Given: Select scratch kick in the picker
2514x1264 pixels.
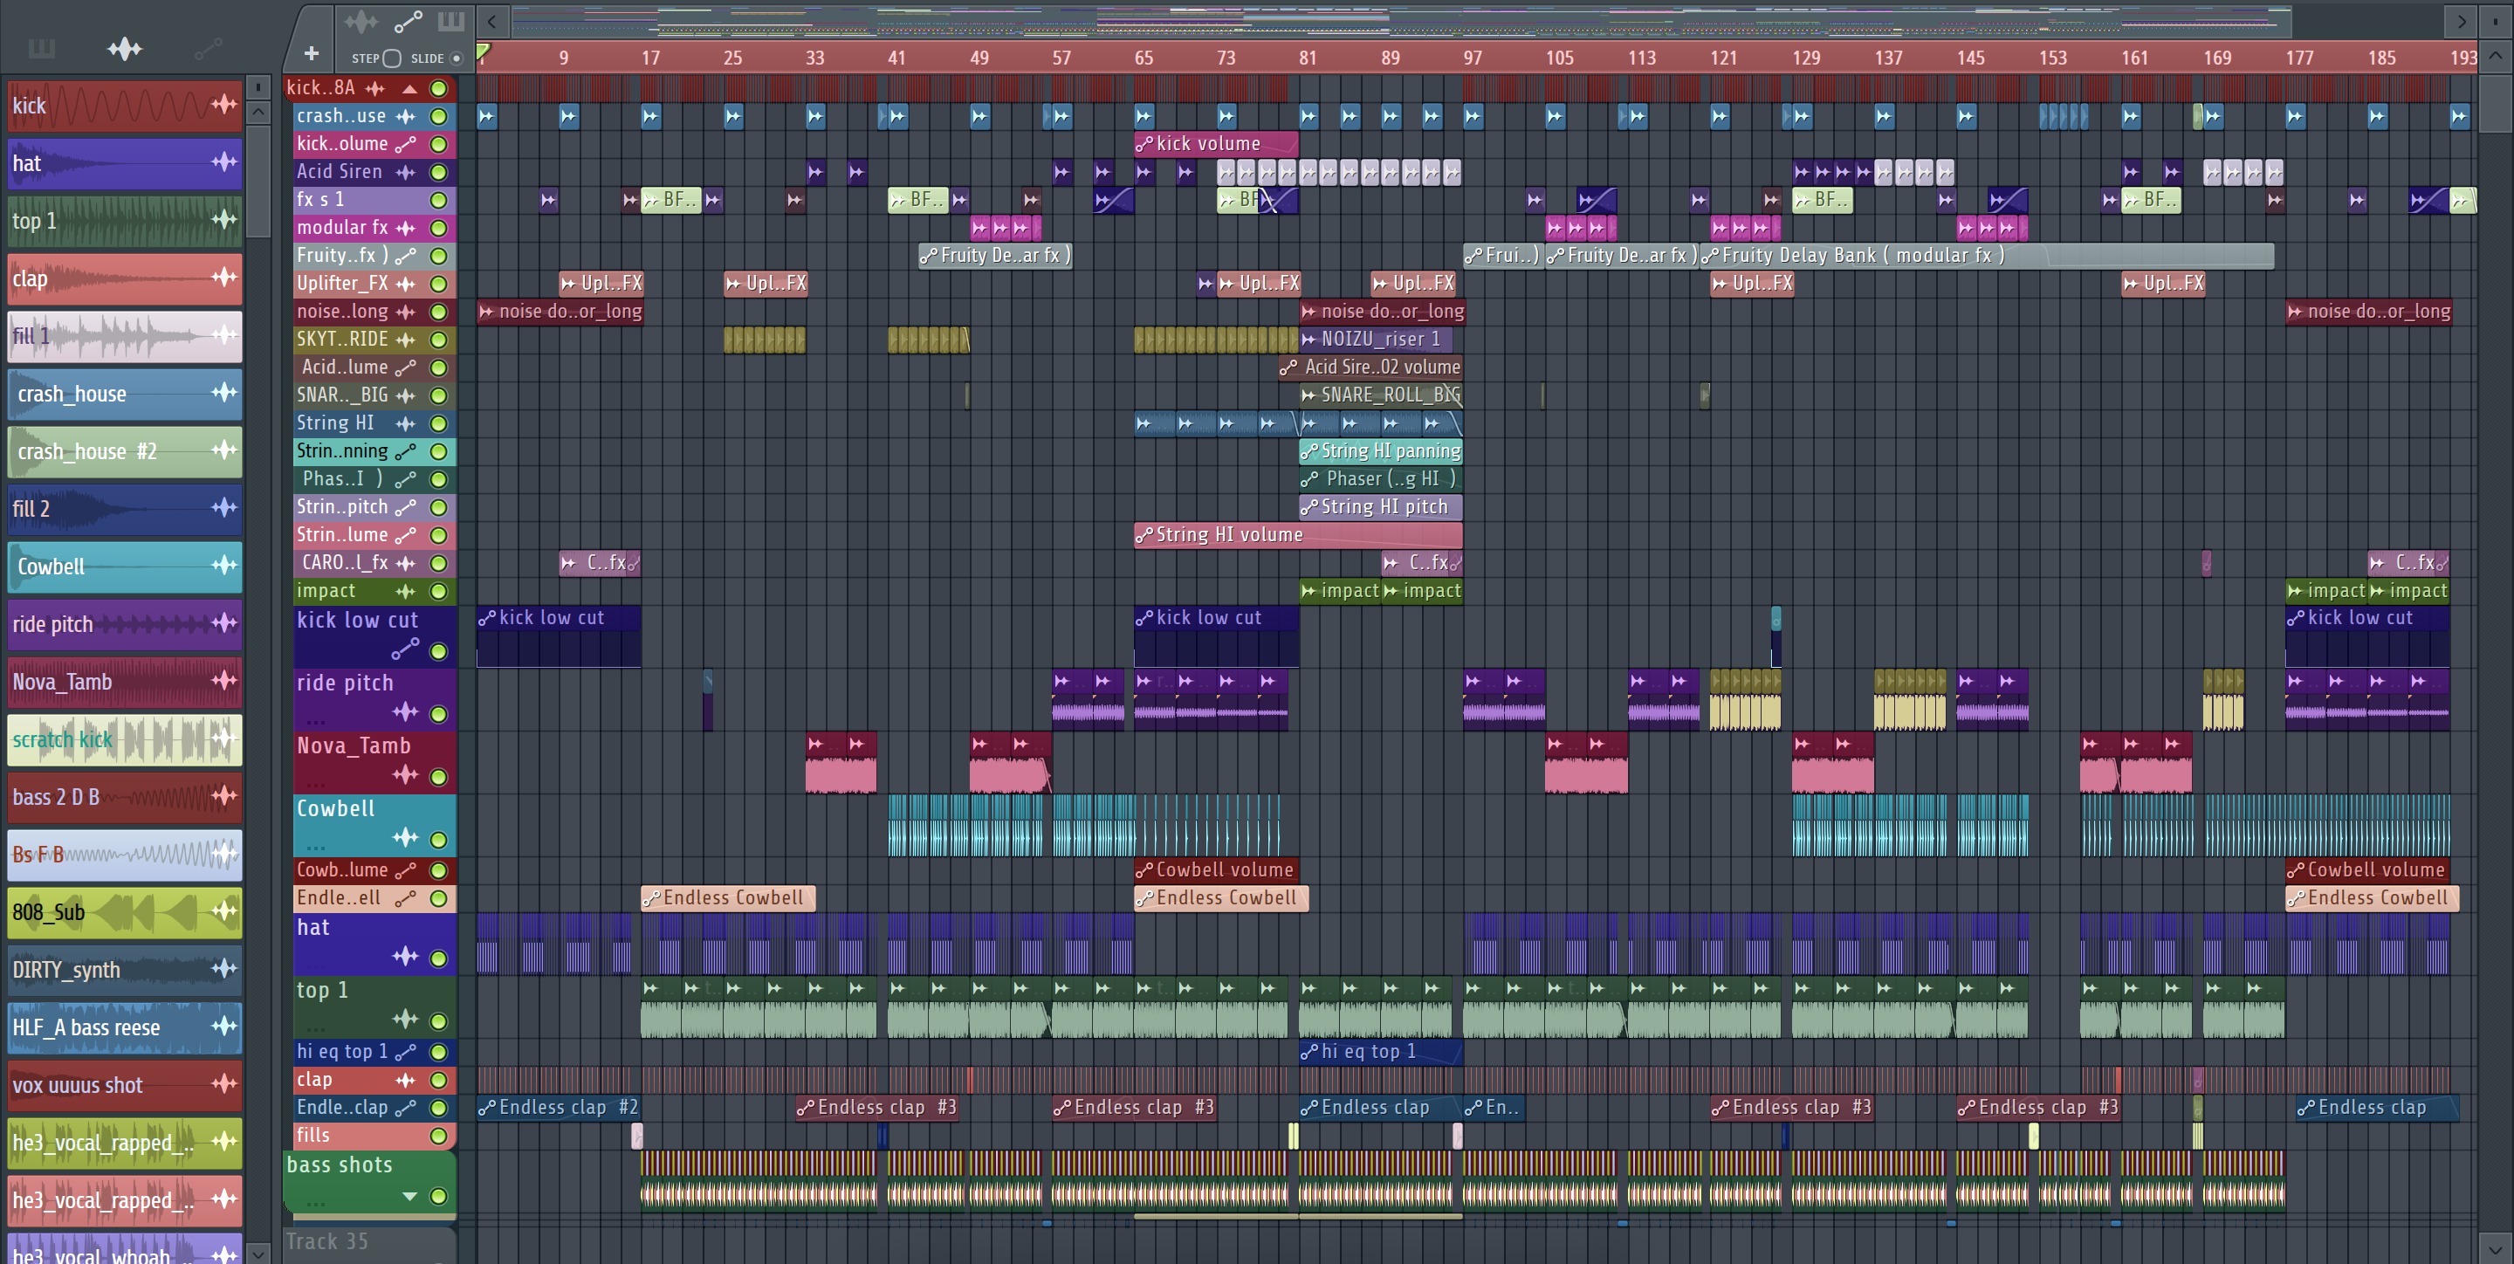Looking at the screenshot, I should click(x=125, y=738).
